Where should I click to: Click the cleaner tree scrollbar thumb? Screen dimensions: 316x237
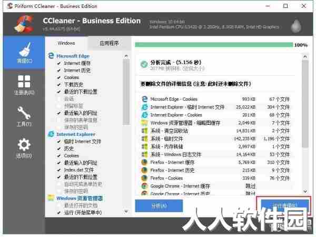click(126, 92)
